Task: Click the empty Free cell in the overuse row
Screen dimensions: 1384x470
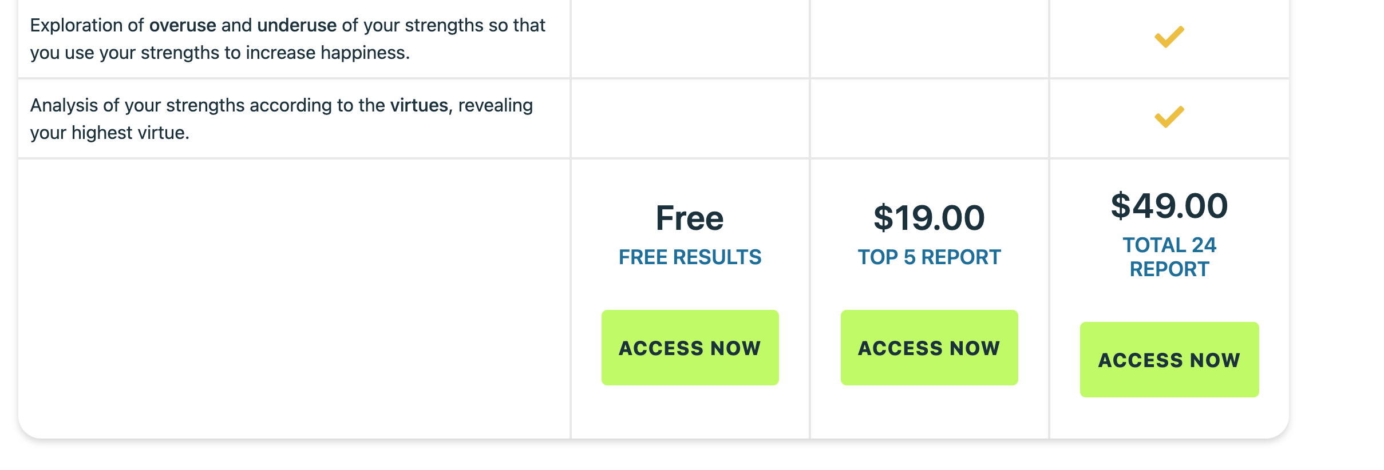Action: (x=690, y=38)
